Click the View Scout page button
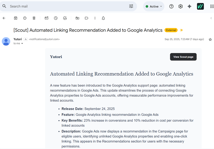214x149 pixels. coord(183,57)
